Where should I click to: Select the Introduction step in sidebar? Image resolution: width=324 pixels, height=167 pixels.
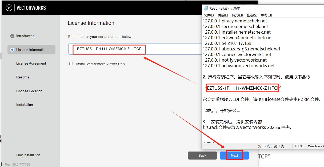pos(25,36)
